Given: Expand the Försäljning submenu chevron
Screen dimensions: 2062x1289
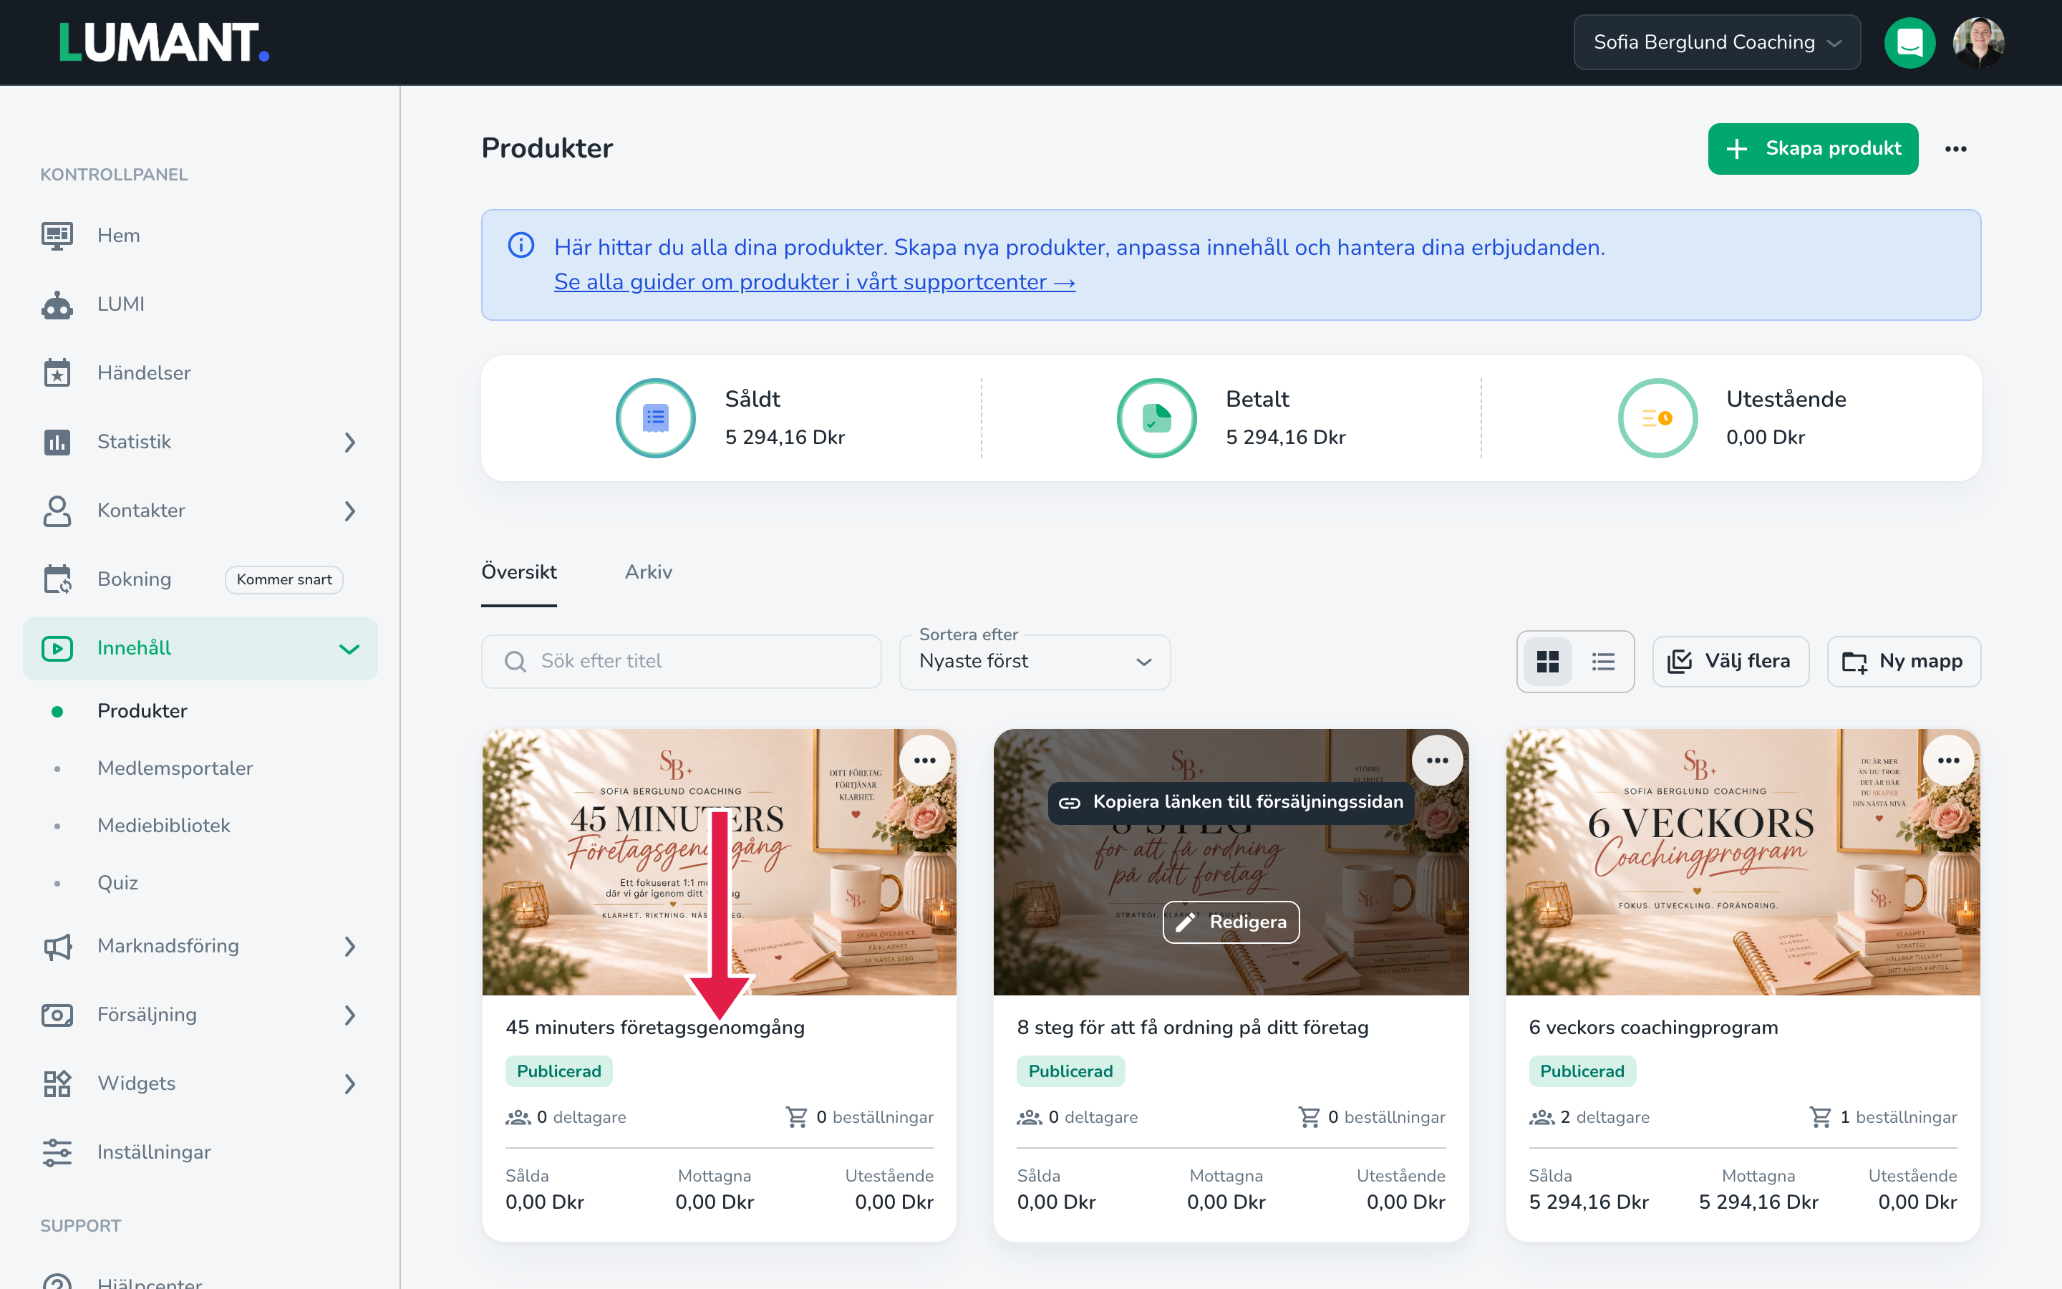Looking at the screenshot, I should [x=349, y=1015].
